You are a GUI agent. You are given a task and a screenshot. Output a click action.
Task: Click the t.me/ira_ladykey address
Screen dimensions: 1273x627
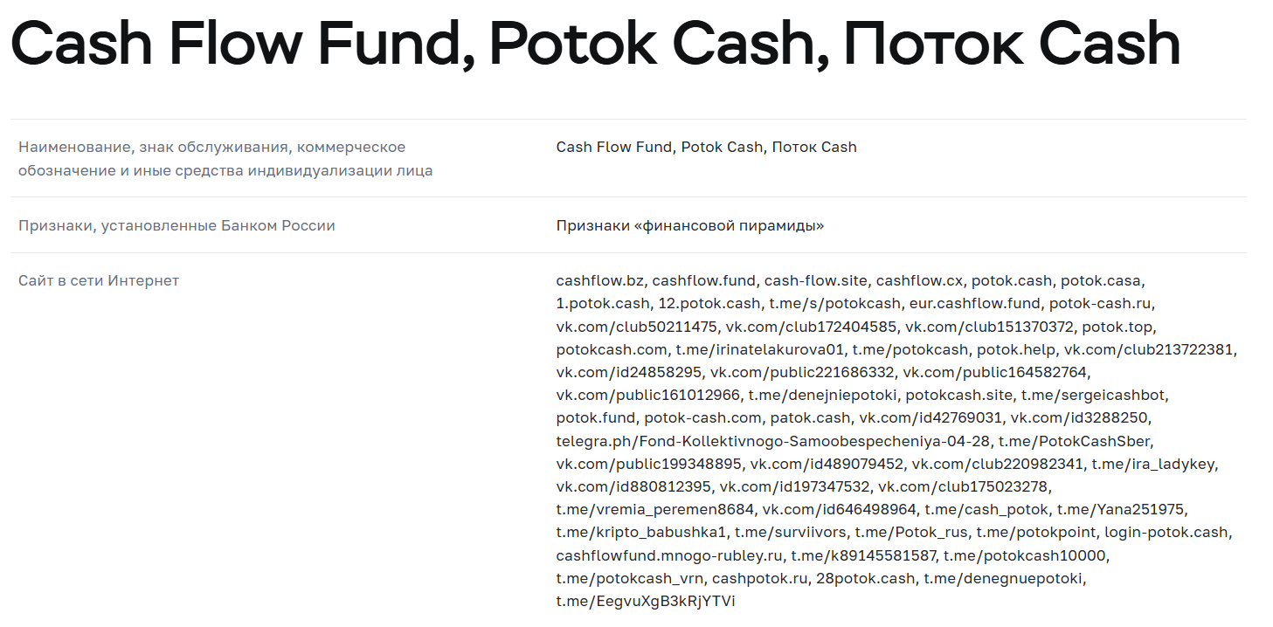[1153, 464]
